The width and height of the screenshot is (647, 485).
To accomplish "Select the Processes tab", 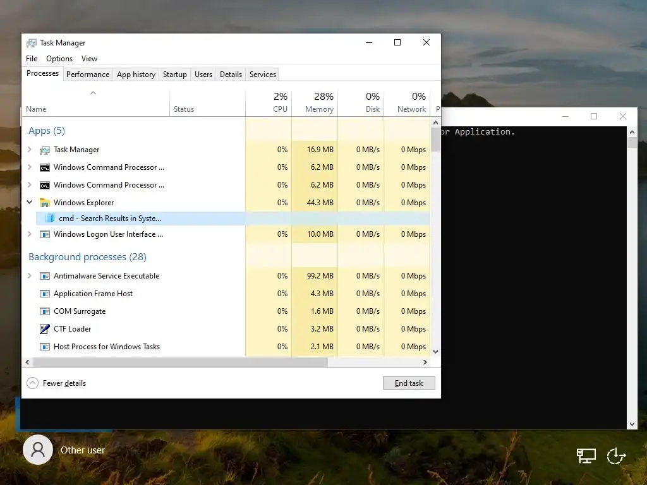I will coord(42,73).
